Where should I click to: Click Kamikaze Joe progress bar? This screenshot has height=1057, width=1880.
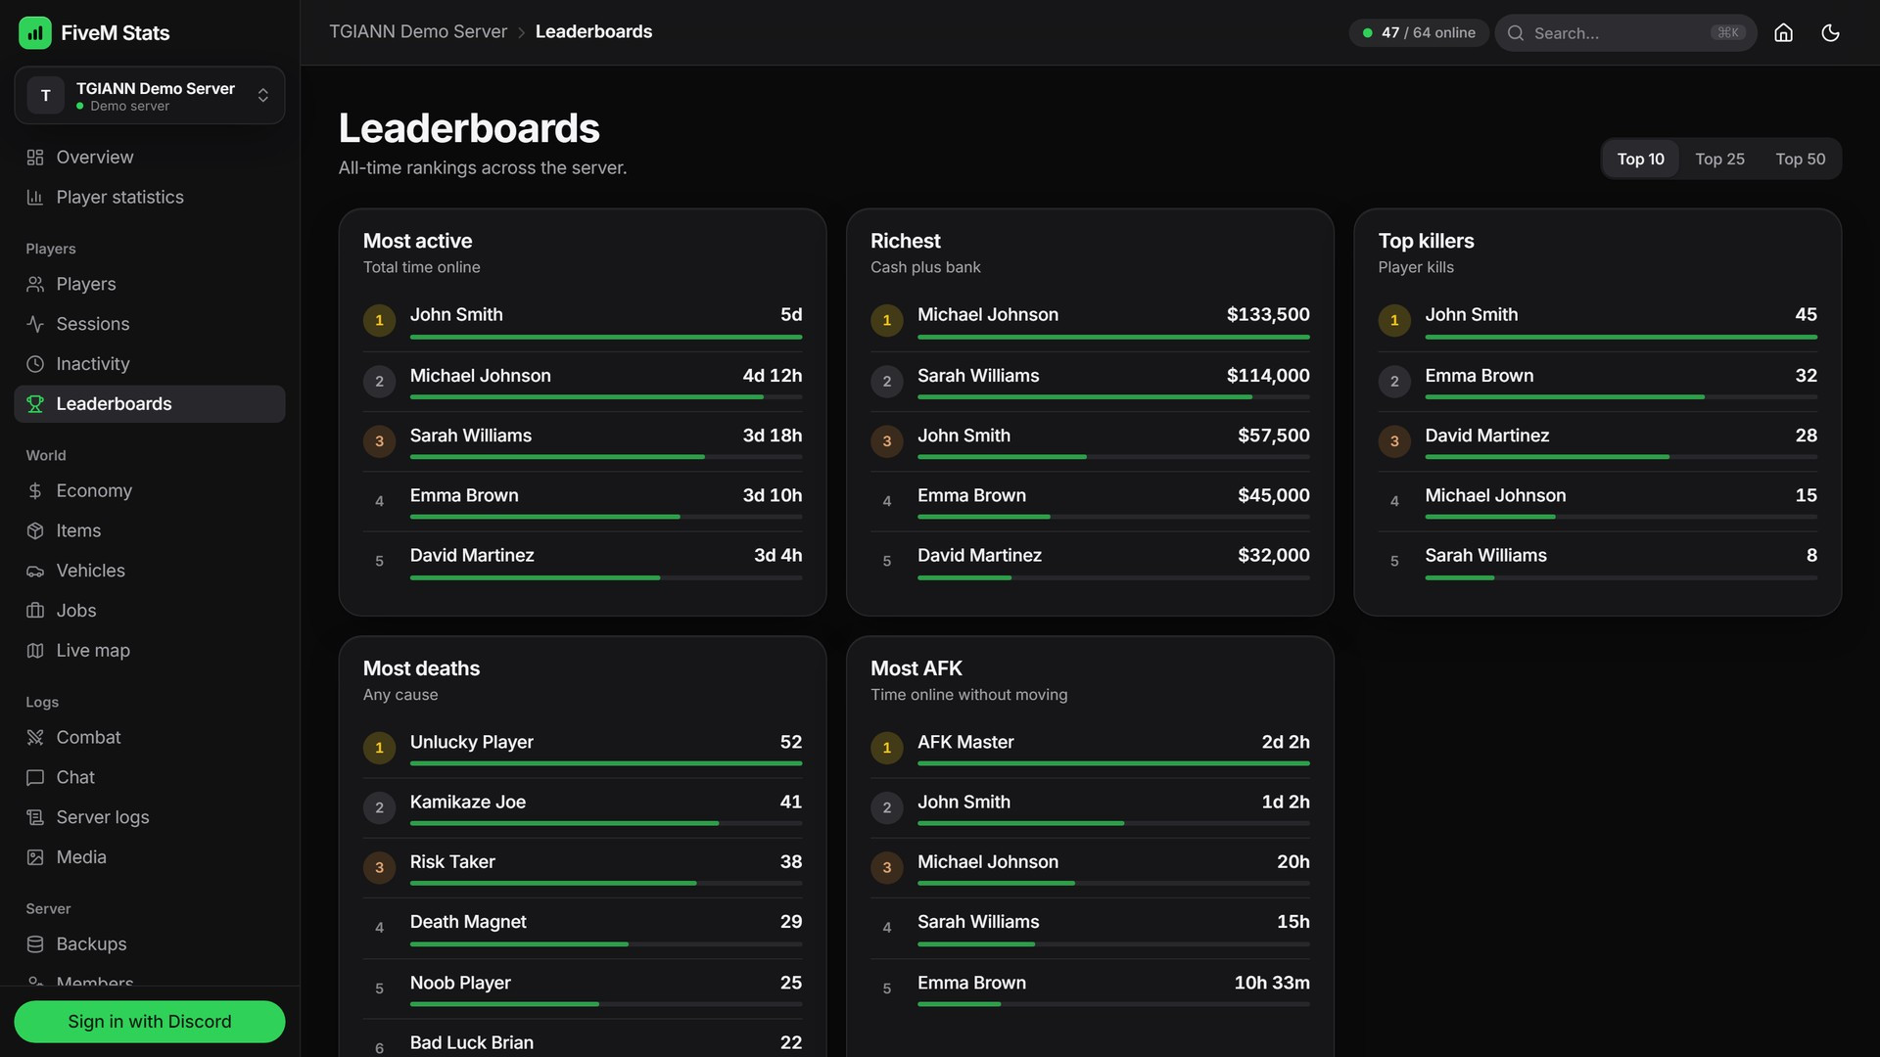click(x=606, y=823)
